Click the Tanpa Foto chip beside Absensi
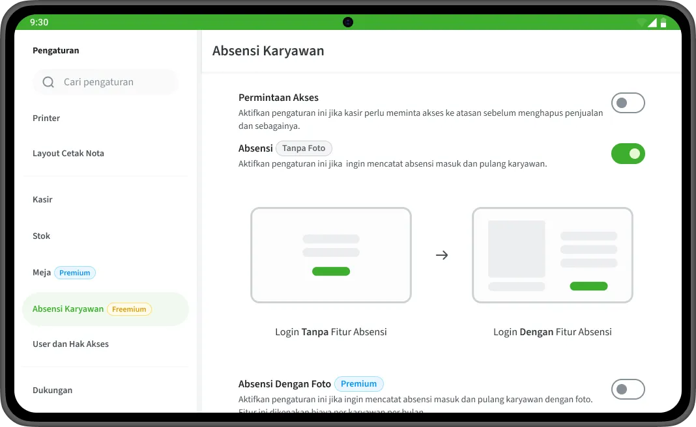This screenshot has width=696, height=427. click(x=304, y=148)
